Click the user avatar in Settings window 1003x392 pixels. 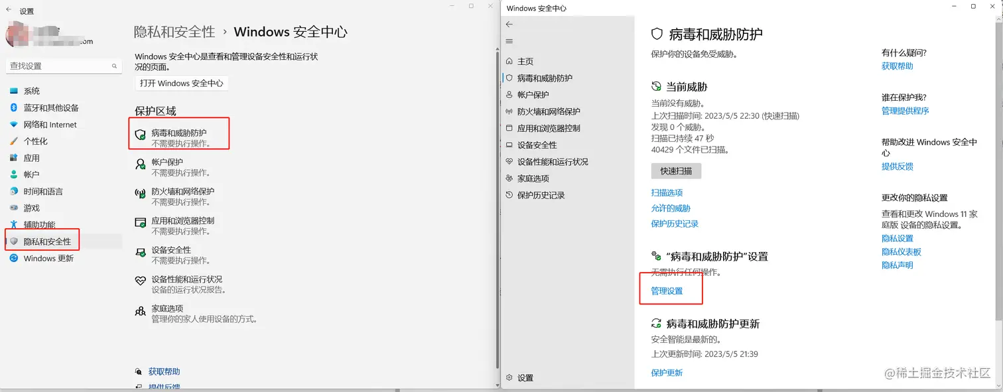pos(17,34)
